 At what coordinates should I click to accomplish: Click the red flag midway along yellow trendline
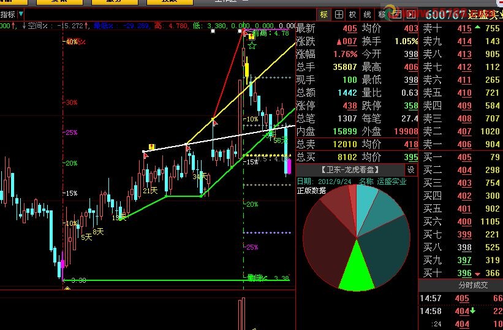click(x=215, y=122)
